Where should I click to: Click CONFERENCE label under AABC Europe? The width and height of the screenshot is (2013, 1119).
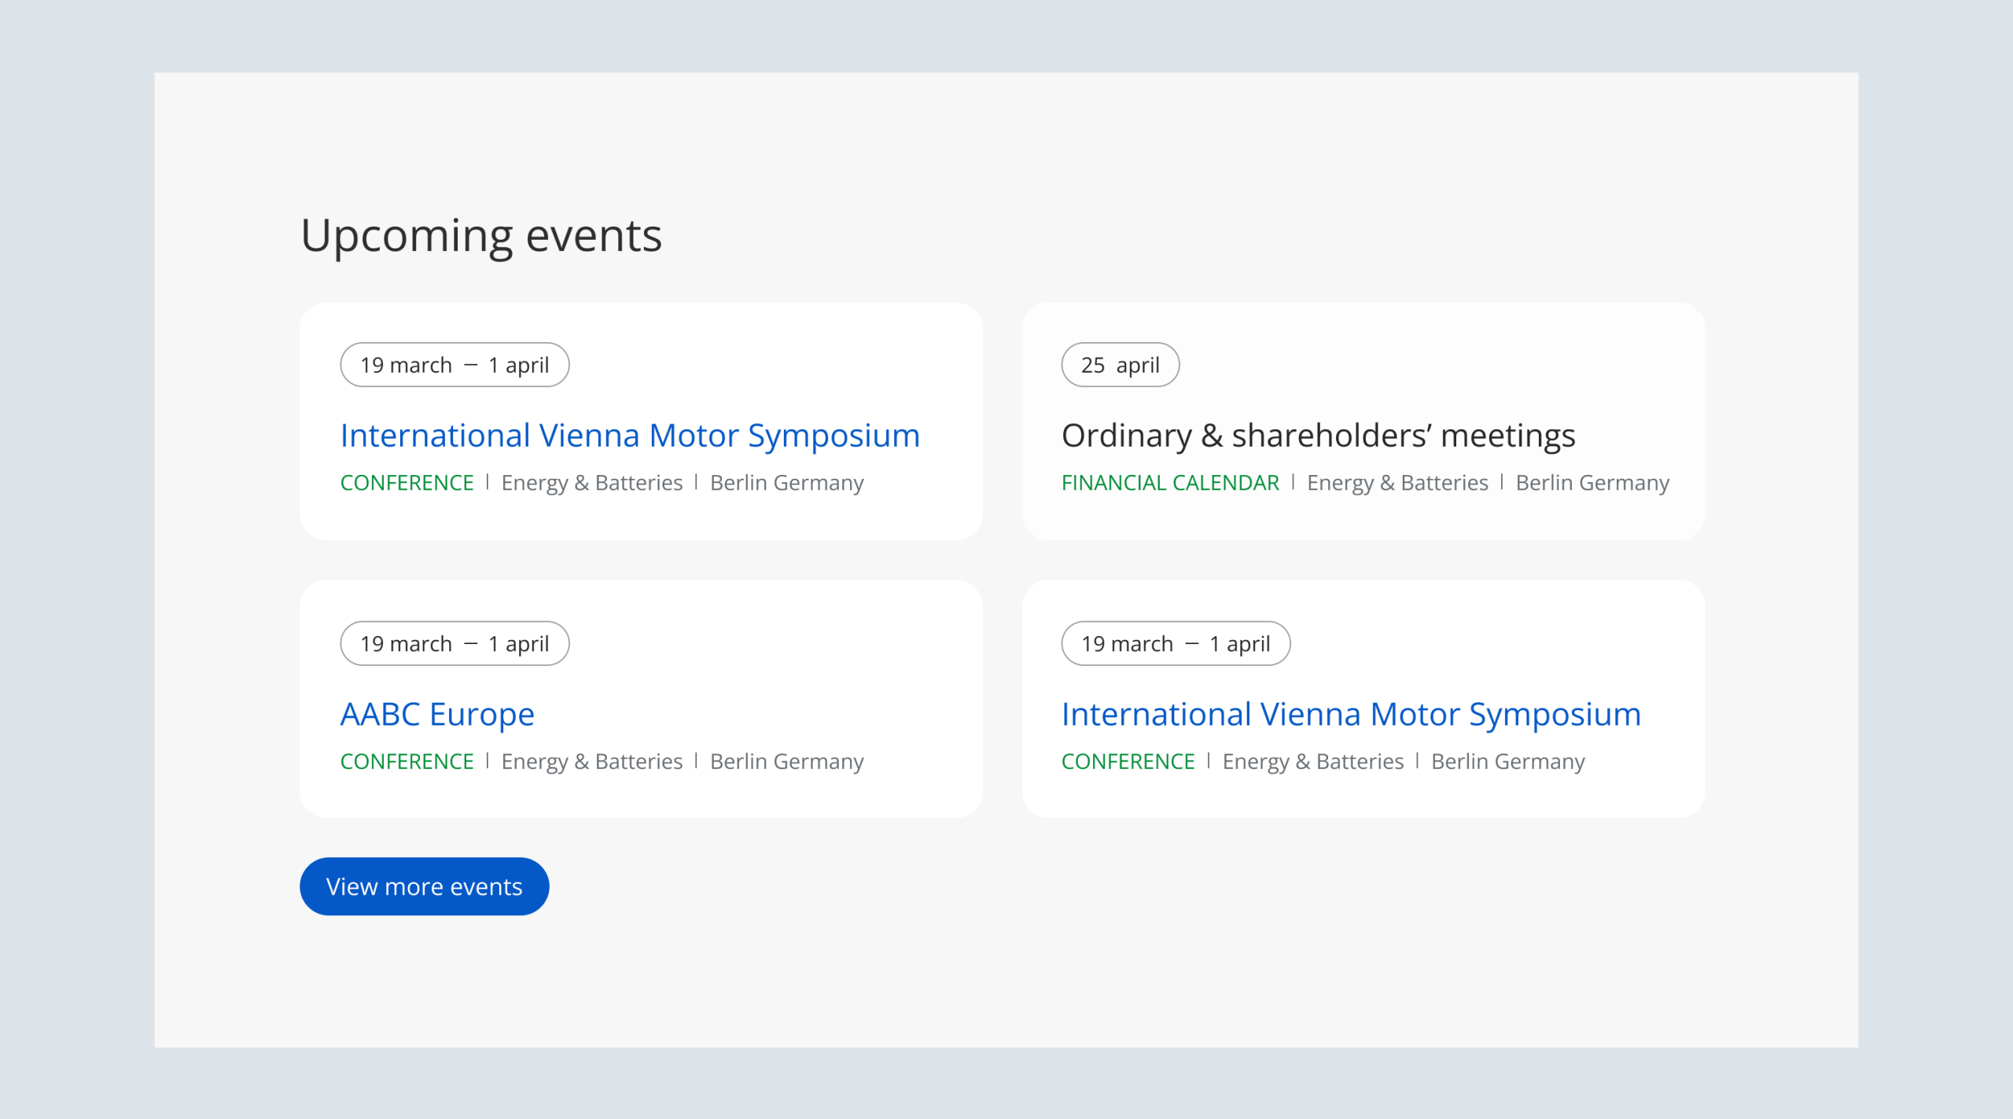click(x=407, y=761)
